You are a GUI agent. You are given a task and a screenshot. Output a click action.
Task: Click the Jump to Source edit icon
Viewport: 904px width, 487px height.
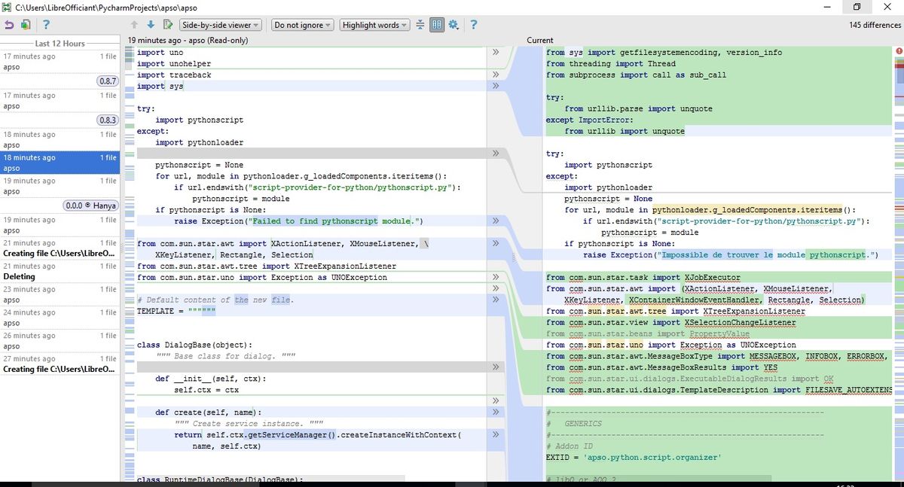click(x=168, y=25)
